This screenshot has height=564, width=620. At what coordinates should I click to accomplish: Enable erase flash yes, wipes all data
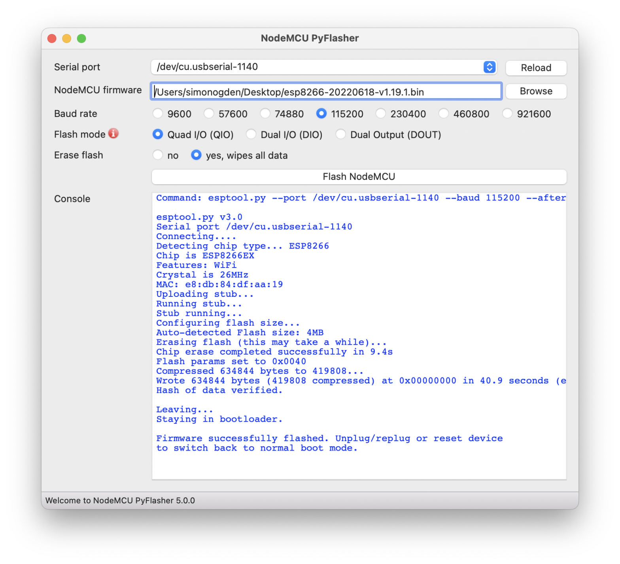click(x=196, y=155)
